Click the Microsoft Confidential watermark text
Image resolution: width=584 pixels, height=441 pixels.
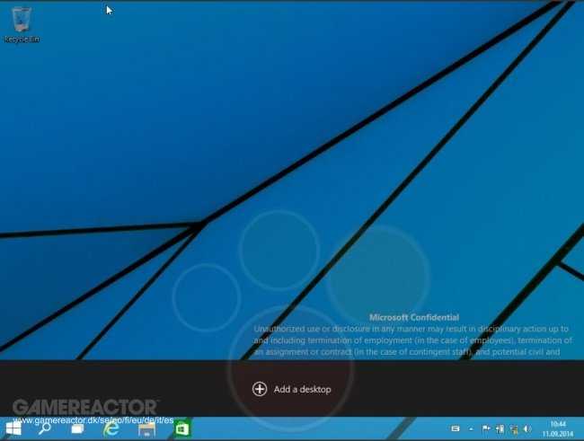414,317
